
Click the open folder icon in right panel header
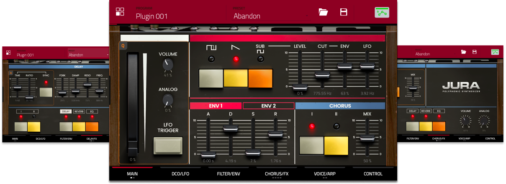click(x=464, y=52)
